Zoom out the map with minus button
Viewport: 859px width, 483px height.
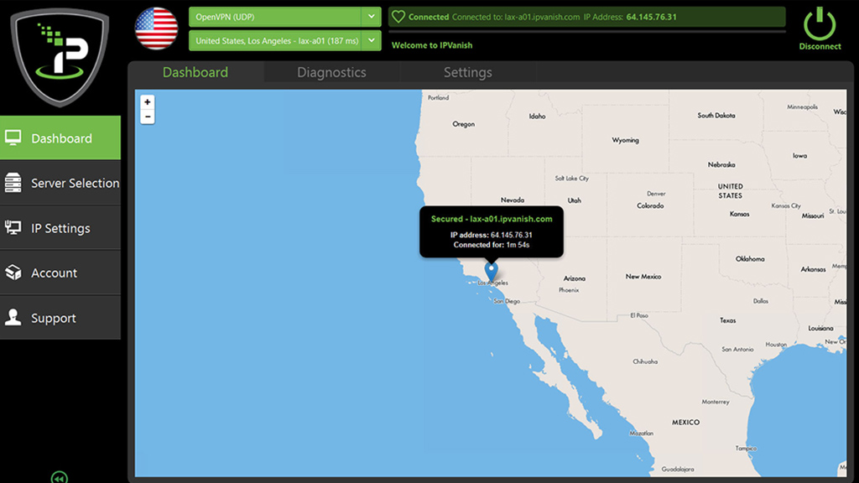point(148,117)
